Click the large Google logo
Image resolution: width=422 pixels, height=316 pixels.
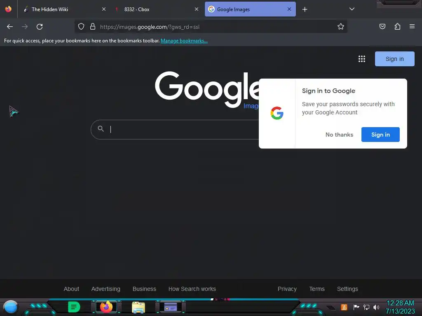[207, 89]
